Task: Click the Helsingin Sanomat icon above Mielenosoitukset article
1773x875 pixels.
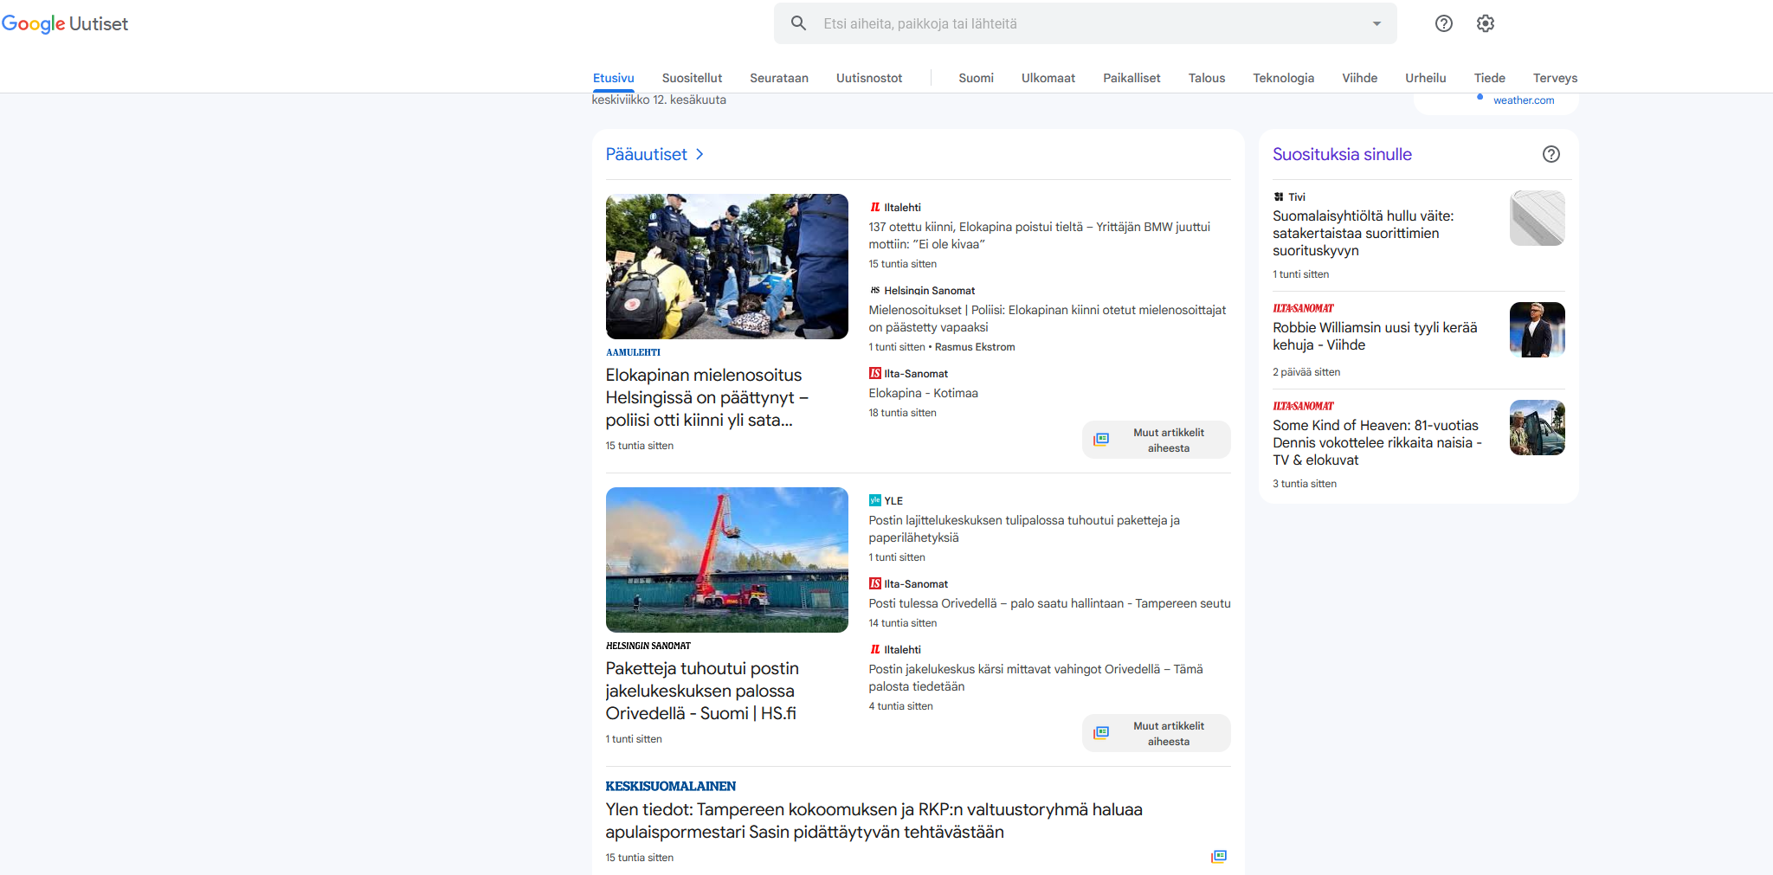Action: pyautogui.click(x=875, y=290)
